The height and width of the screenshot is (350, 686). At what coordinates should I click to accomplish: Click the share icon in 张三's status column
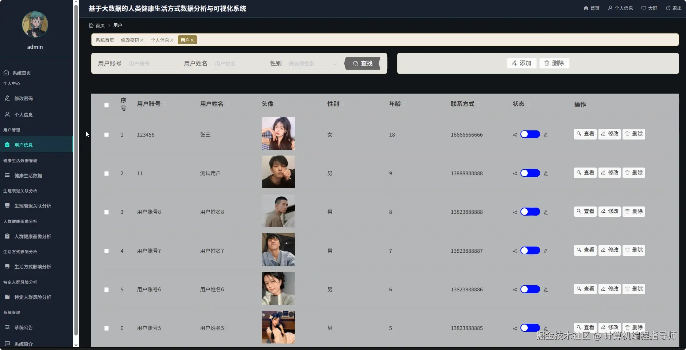[515, 135]
